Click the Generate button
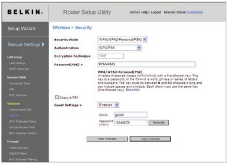This screenshot has width=228, height=164. (158, 122)
